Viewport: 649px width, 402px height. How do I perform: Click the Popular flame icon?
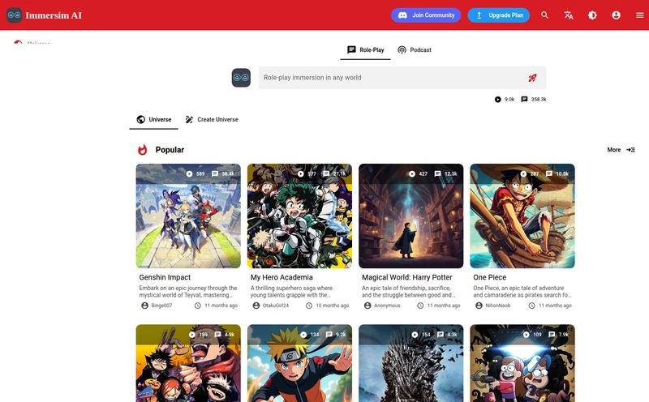143,150
